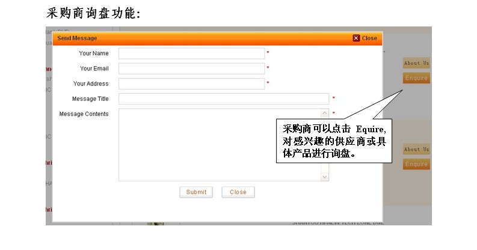
Task: Click into the Message Title field
Action: coord(223,99)
